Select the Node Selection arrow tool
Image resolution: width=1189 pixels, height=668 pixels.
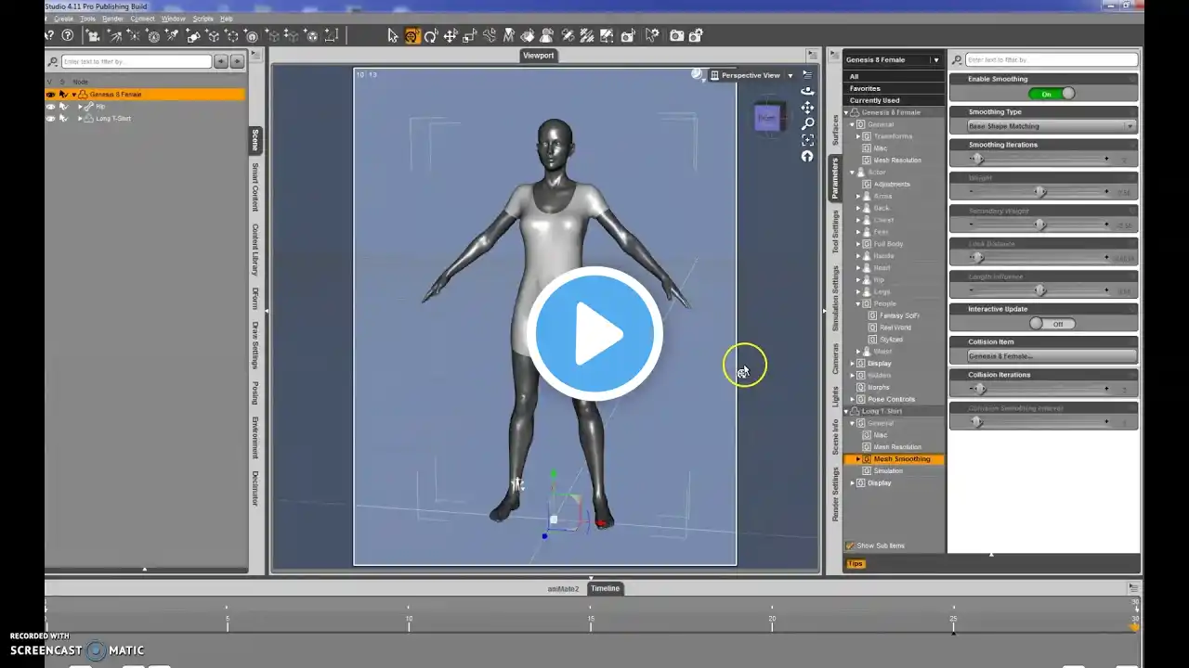(x=393, y=36)
